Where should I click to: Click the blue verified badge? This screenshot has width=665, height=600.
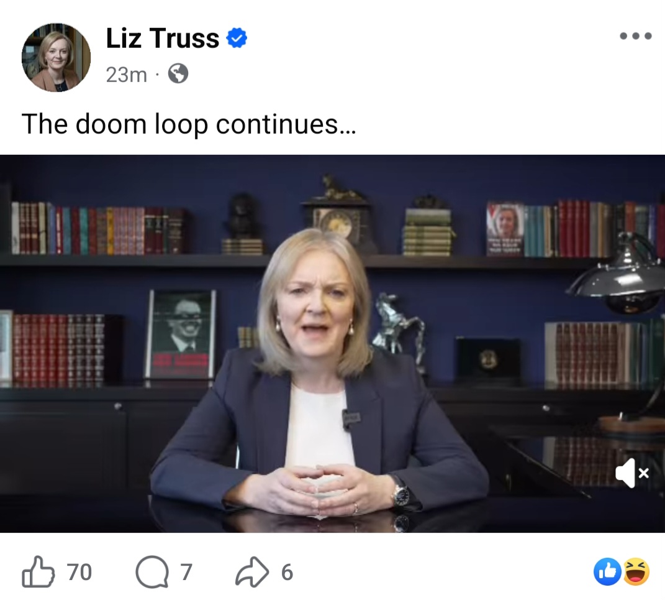click(237, 38)
